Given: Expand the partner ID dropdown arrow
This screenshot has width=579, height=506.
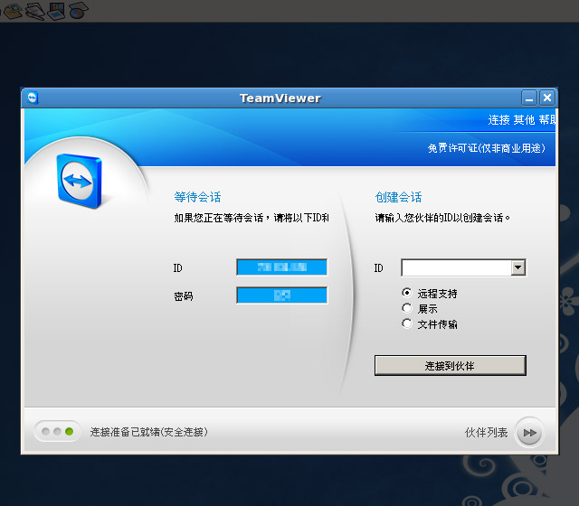Looking at the screenshot, I should coord(517,267).
